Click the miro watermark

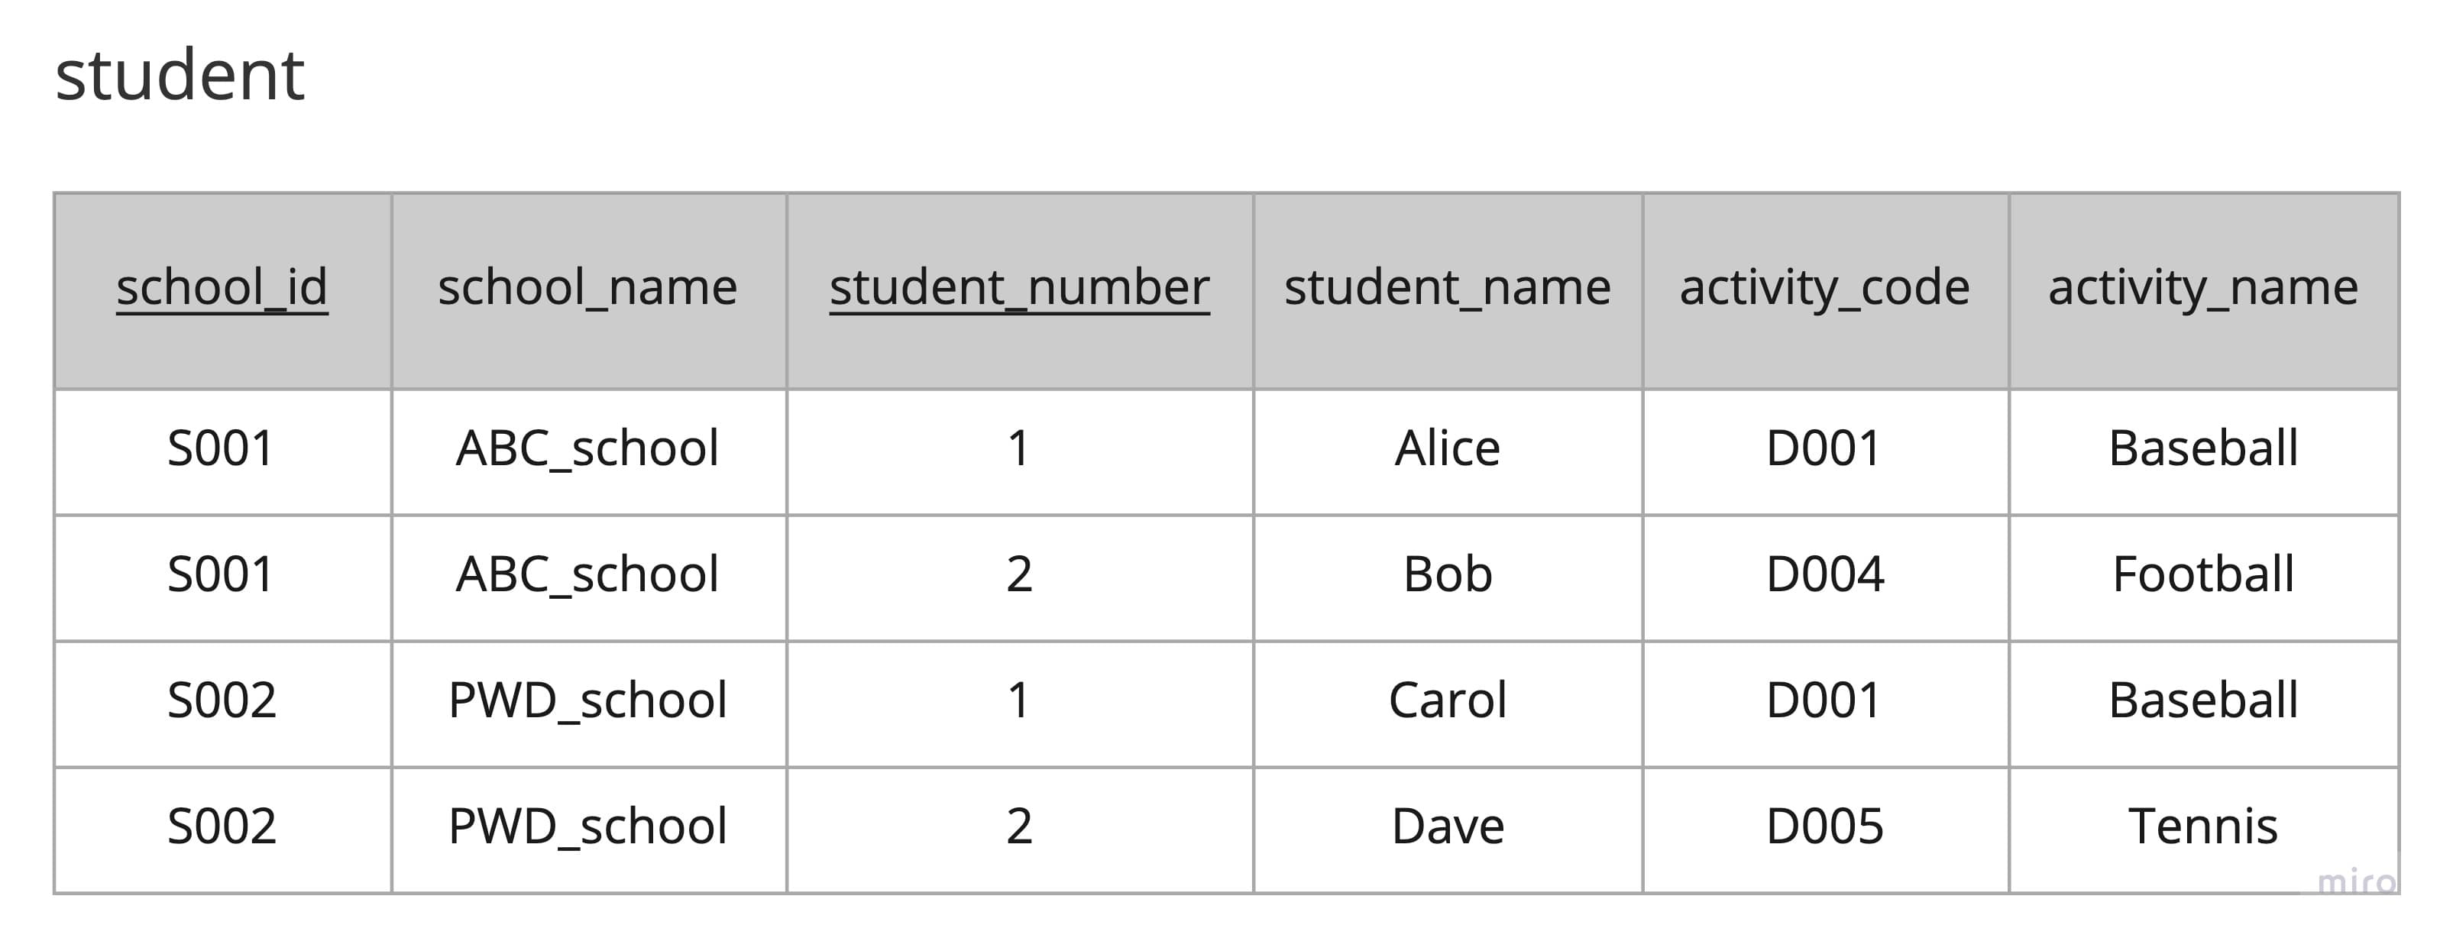point(2356,882)
